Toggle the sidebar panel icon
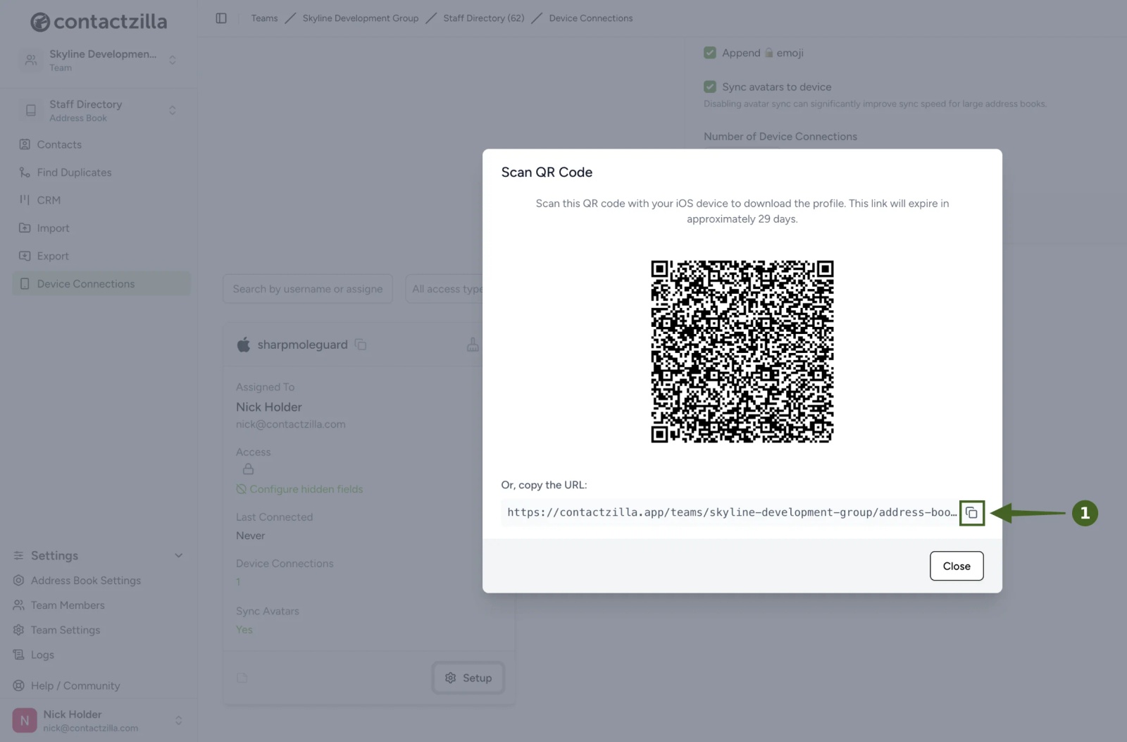The image size is (1127, 742). click(221, 18)
